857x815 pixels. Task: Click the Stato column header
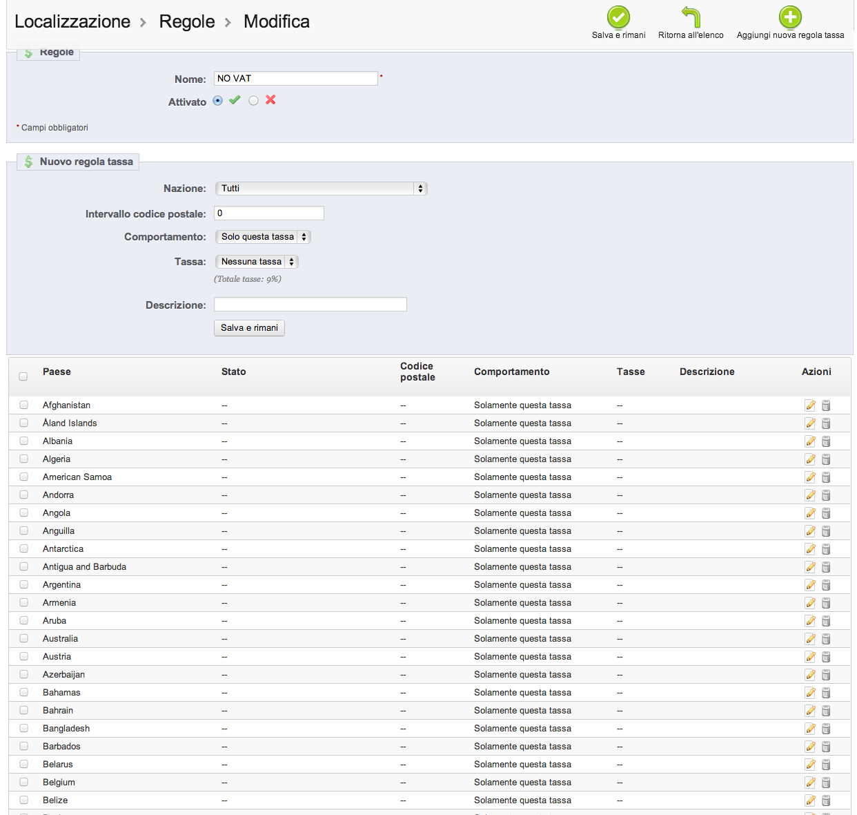234,372
